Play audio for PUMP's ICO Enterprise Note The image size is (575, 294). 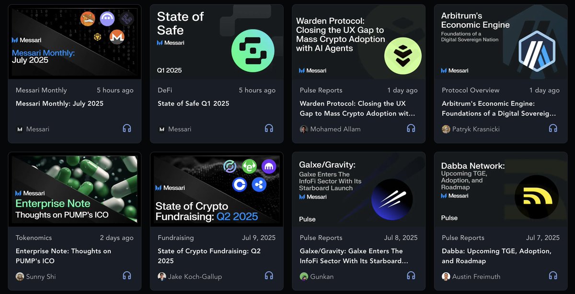click(127, 276)
